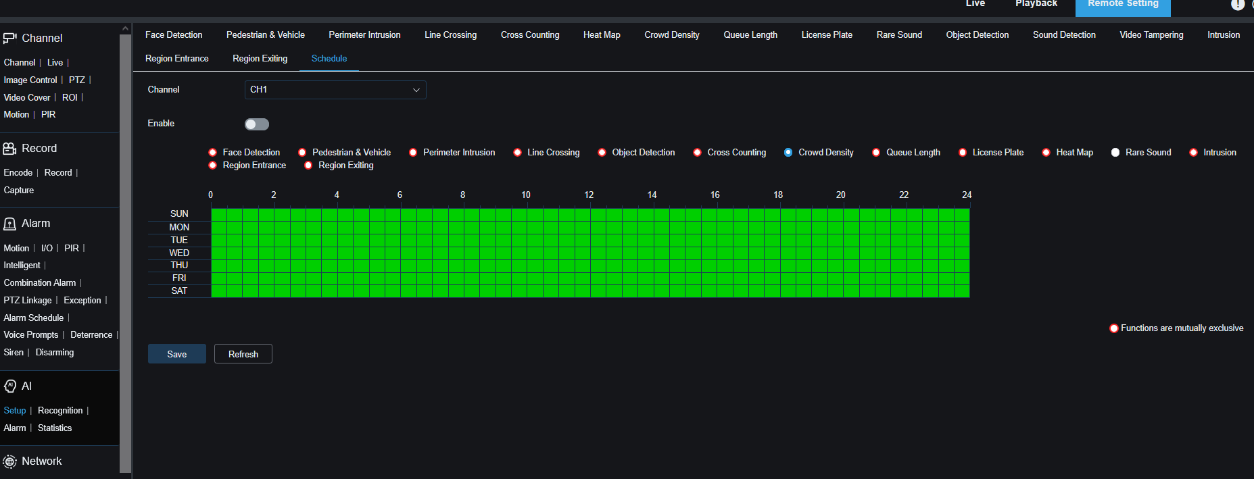
Task: Open Capture under Record section
Action: coord(19,191)
